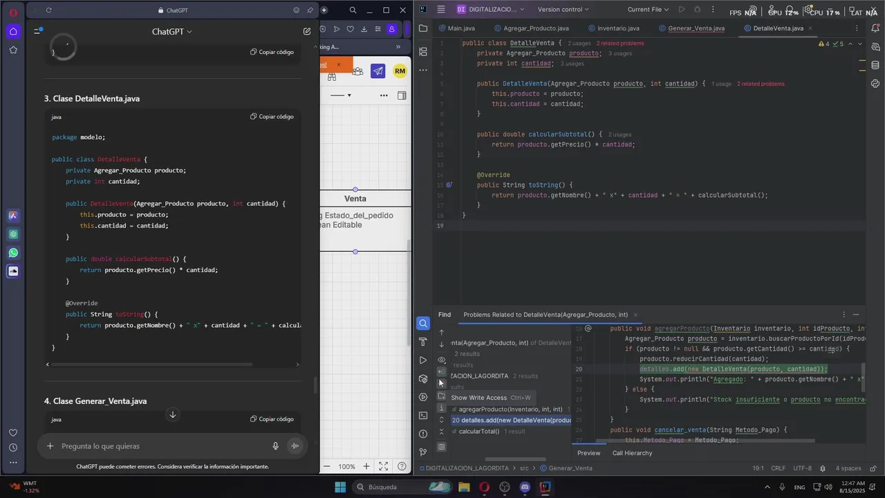
Task: Click CRLF line separator in status bar
Action: (x=778, y=468)
